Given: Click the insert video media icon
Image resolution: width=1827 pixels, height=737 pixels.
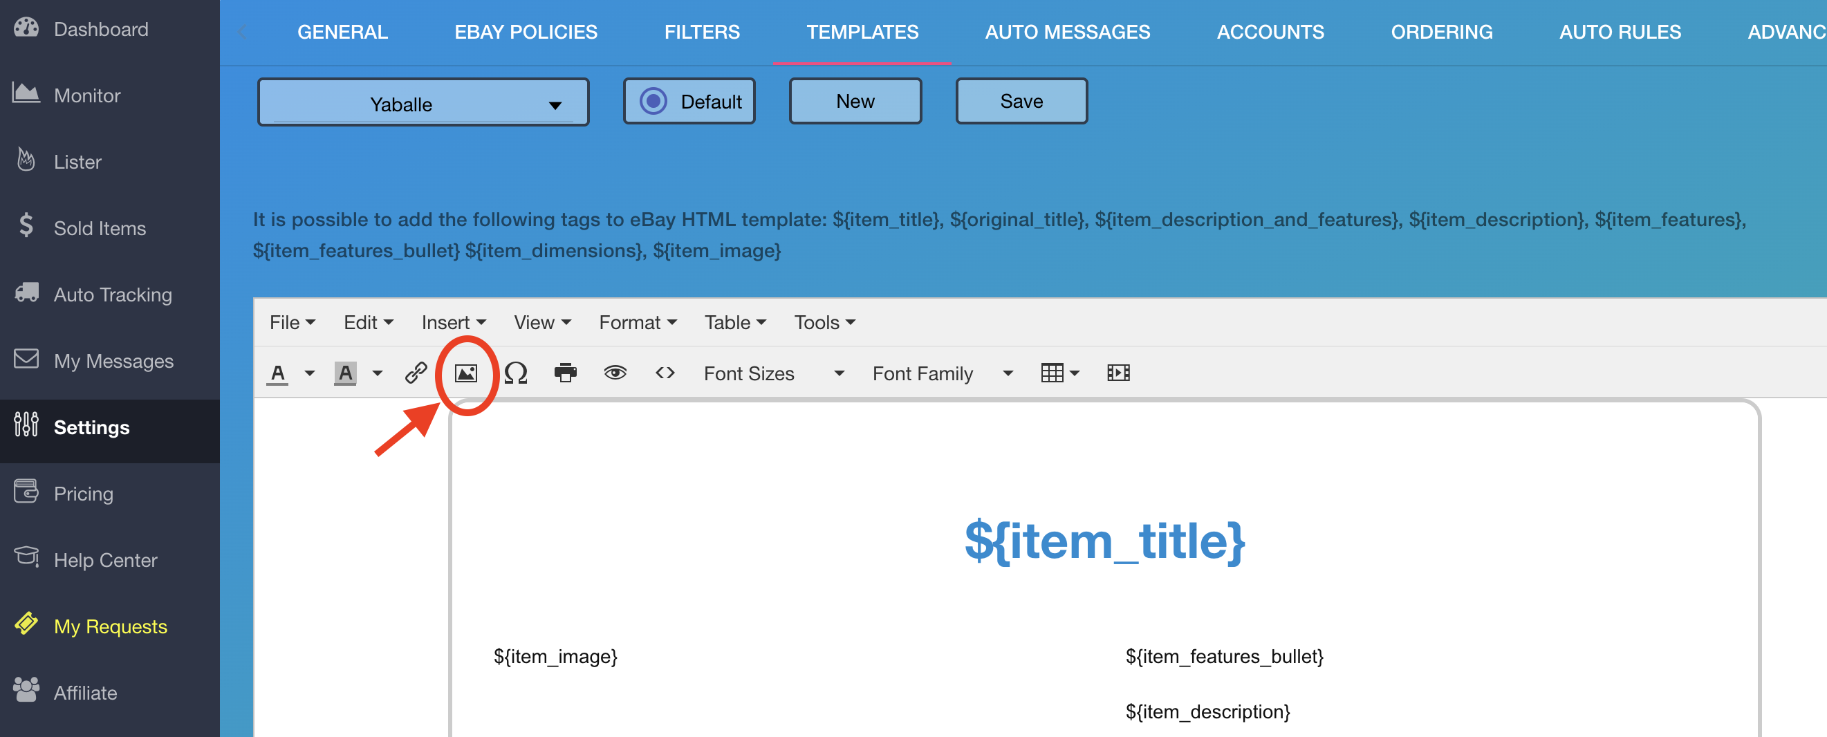Looking at the screenshot, I should (1118, 373).
